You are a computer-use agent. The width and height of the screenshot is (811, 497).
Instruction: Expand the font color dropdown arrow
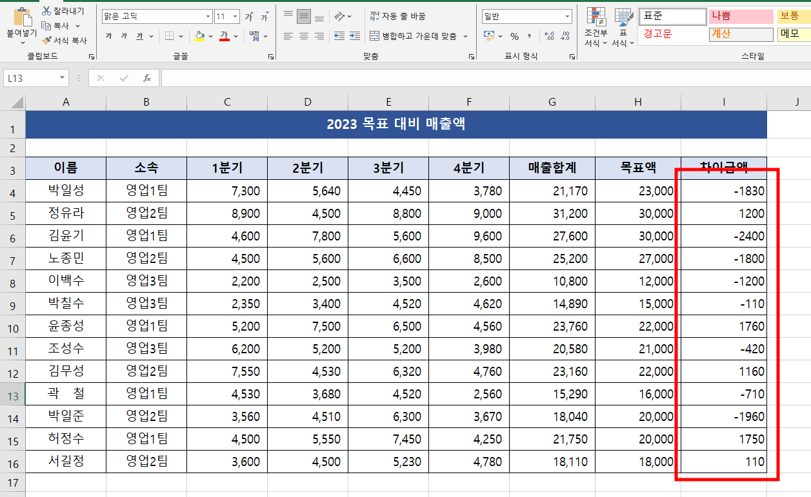[x=235, y=36]
